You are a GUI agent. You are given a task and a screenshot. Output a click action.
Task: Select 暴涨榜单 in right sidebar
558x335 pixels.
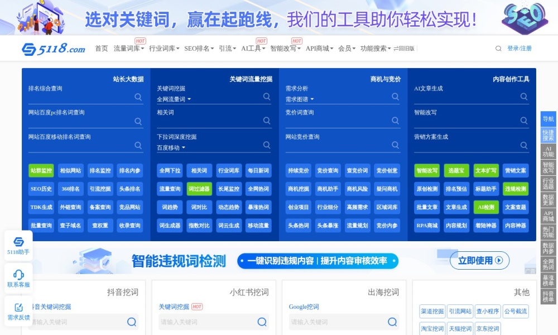[x=548, y=280]
